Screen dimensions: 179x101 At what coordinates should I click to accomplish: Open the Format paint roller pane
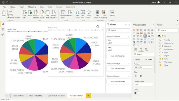click(x=141, y=49)
